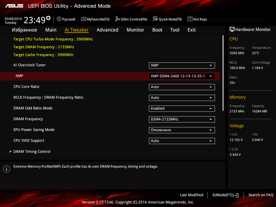This screenshot has height=207, width=276.
Task: Click the info icon beside the help text
Action: 7,169
